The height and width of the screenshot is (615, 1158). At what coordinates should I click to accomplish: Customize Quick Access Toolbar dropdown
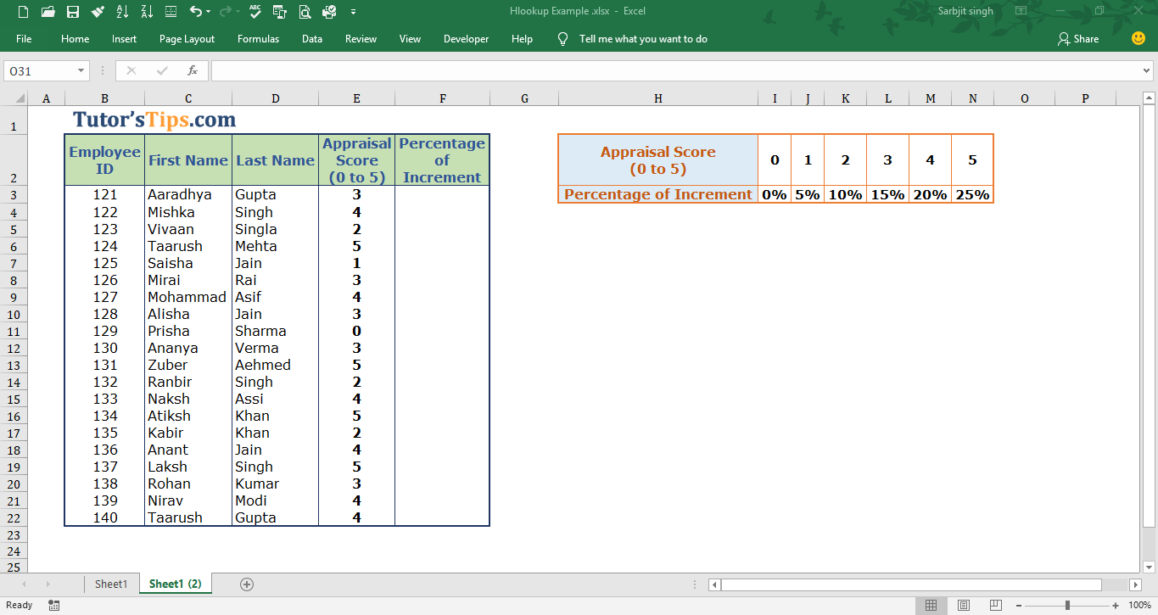[x=353, y=12]
